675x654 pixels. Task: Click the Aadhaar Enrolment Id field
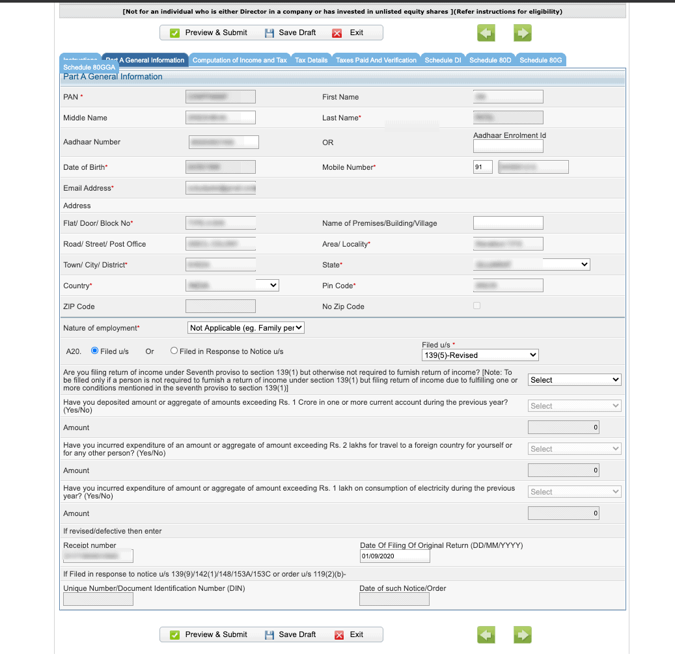click(x=508, y=146)
